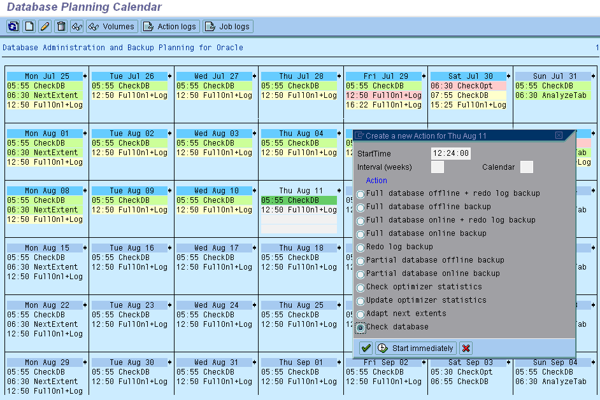Click the Interval (weeks) field
The height and width of the screenshot is (400, 600).
coord(438,167)
